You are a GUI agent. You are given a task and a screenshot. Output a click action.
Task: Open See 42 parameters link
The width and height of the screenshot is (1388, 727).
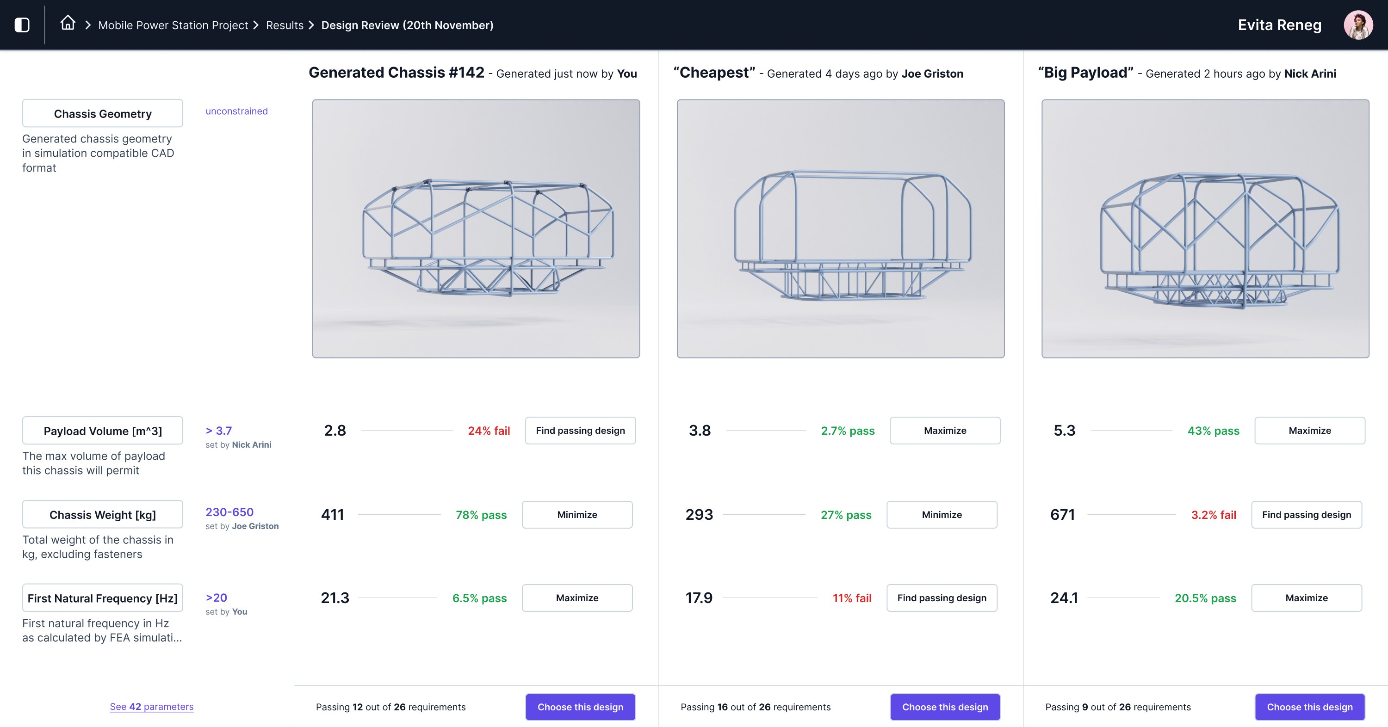coord(151,707)
